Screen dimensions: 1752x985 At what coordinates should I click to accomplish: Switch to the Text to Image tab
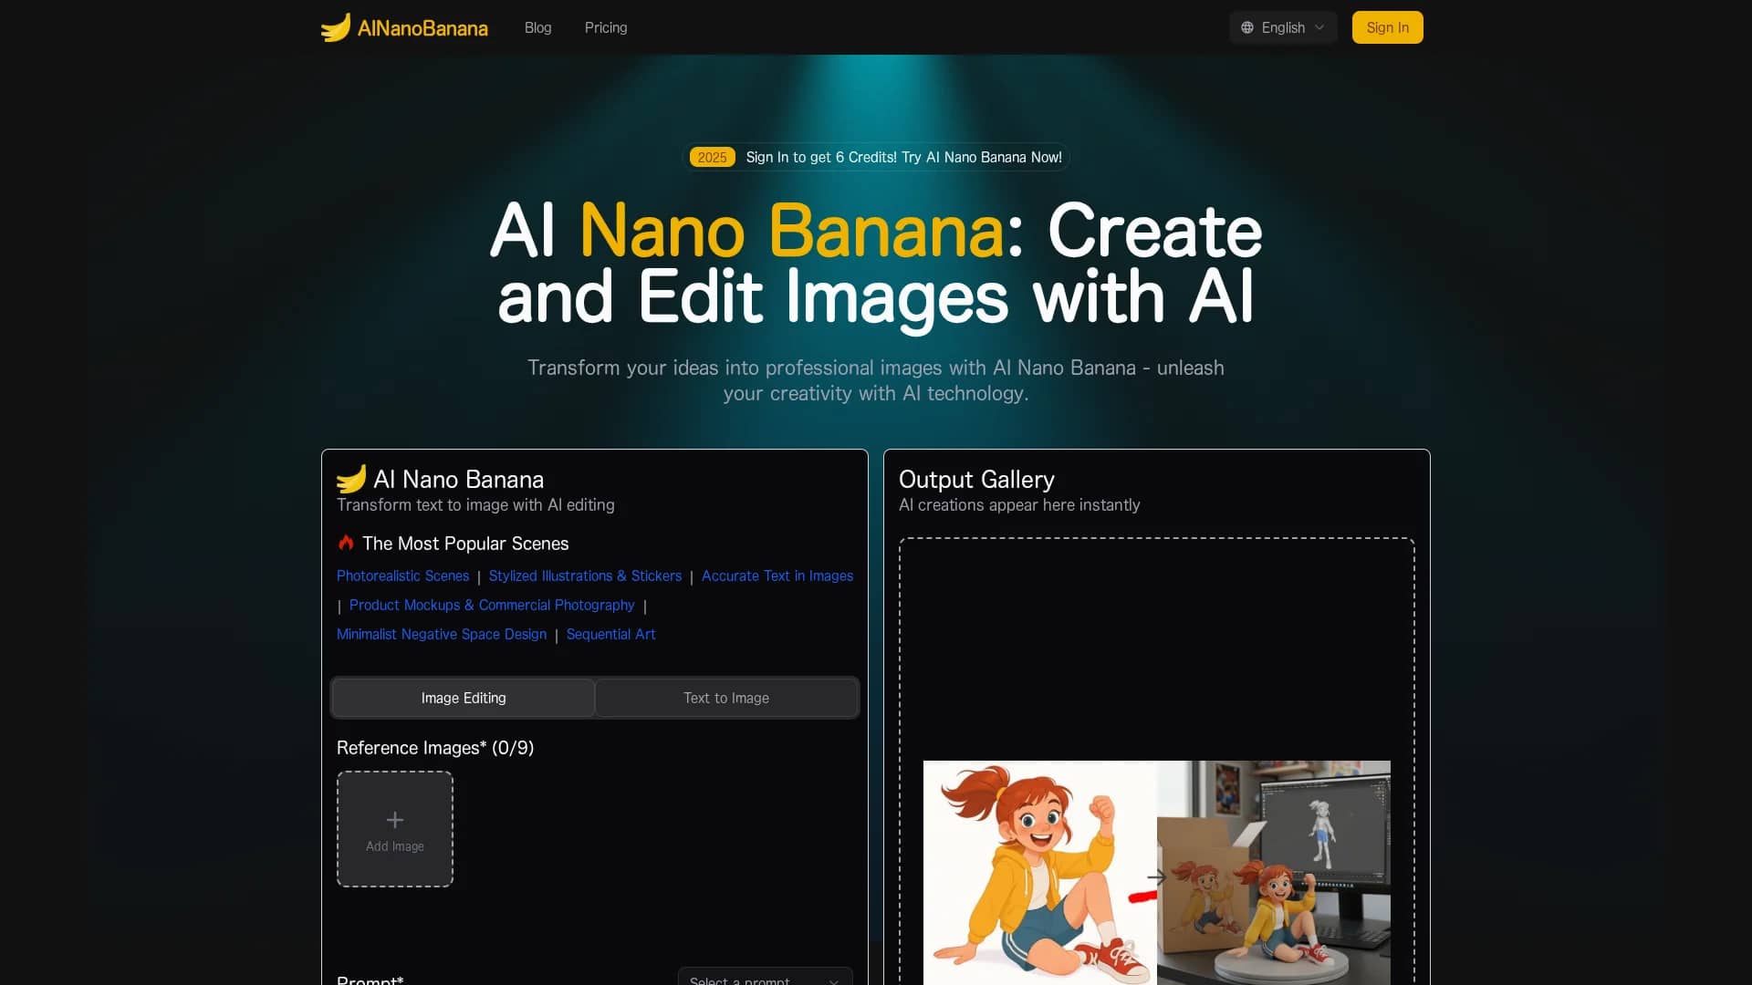pos(726,698)
